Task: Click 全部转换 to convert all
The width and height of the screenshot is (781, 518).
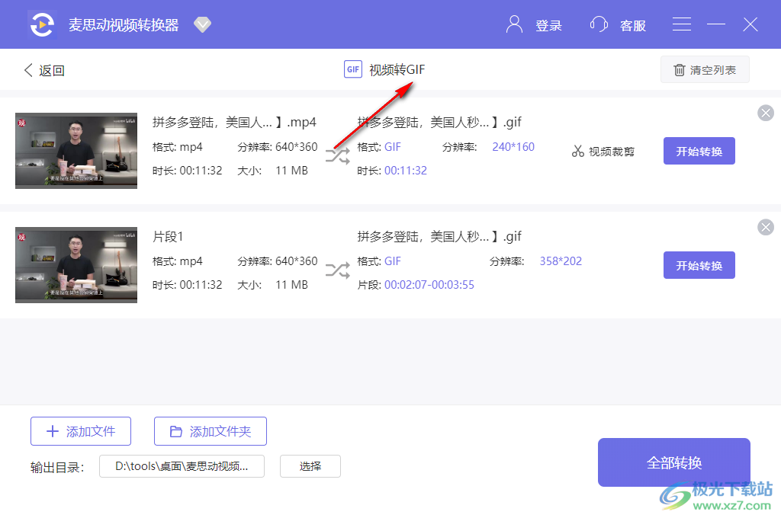Action: pos(674,462)
